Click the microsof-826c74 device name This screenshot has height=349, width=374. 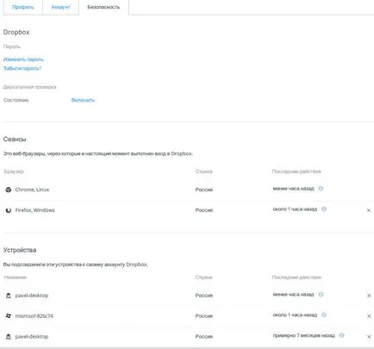(x=34, y=316)
